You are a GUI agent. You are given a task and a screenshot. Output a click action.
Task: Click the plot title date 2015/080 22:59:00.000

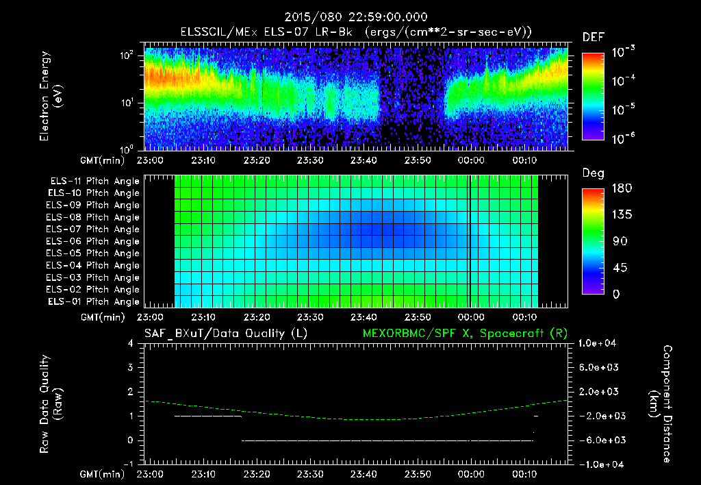click(x=356, y=17)
